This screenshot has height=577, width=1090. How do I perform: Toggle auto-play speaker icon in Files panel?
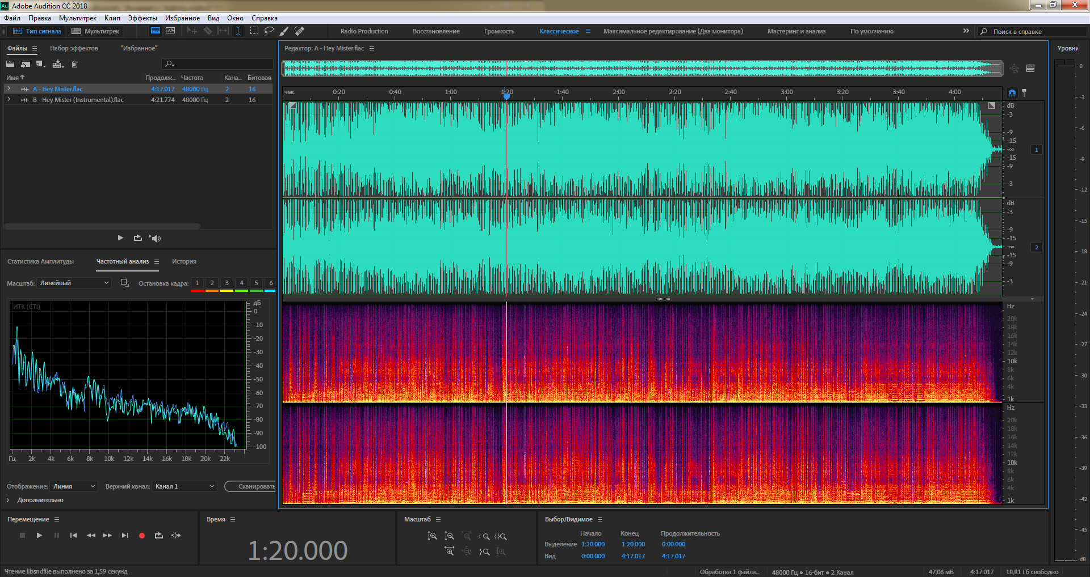(x=155, y=238)
